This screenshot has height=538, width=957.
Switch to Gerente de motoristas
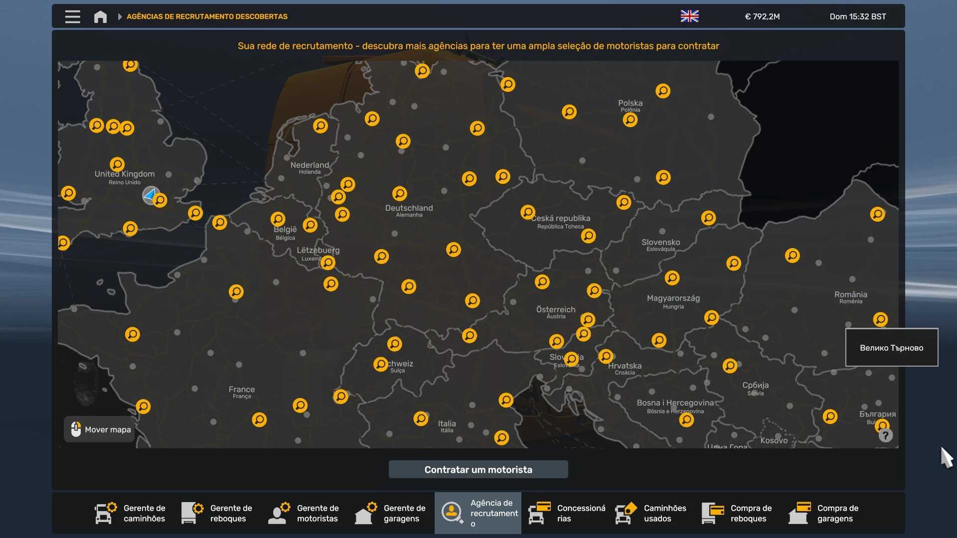304,513
